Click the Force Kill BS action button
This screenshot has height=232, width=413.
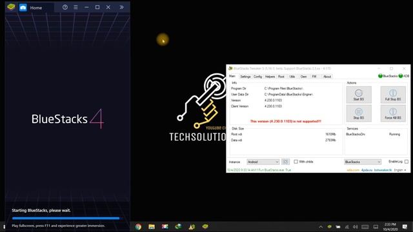tap(393, 113)
